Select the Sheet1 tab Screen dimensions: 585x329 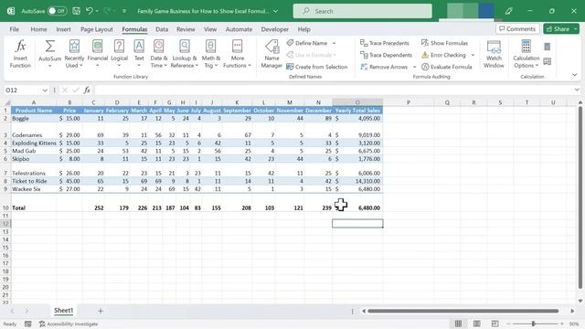click(x=63, y=311)
